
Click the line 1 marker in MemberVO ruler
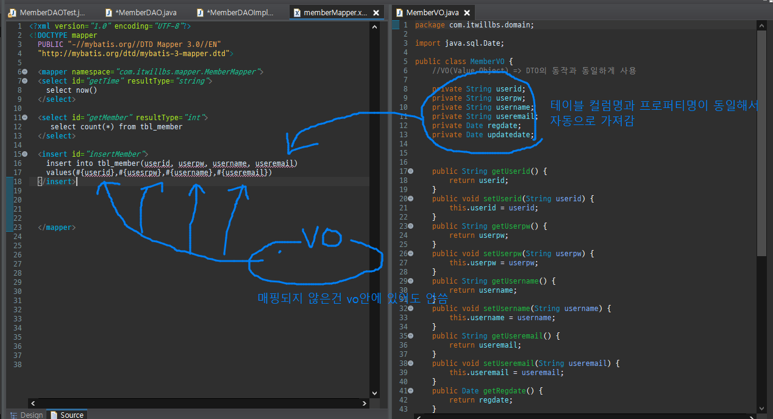pyautogui.click(x=396, y=25)
